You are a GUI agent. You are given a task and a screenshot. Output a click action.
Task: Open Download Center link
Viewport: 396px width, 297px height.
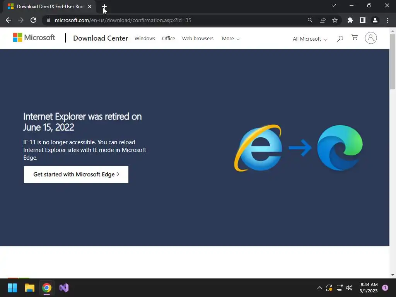[x=101, y=38]
